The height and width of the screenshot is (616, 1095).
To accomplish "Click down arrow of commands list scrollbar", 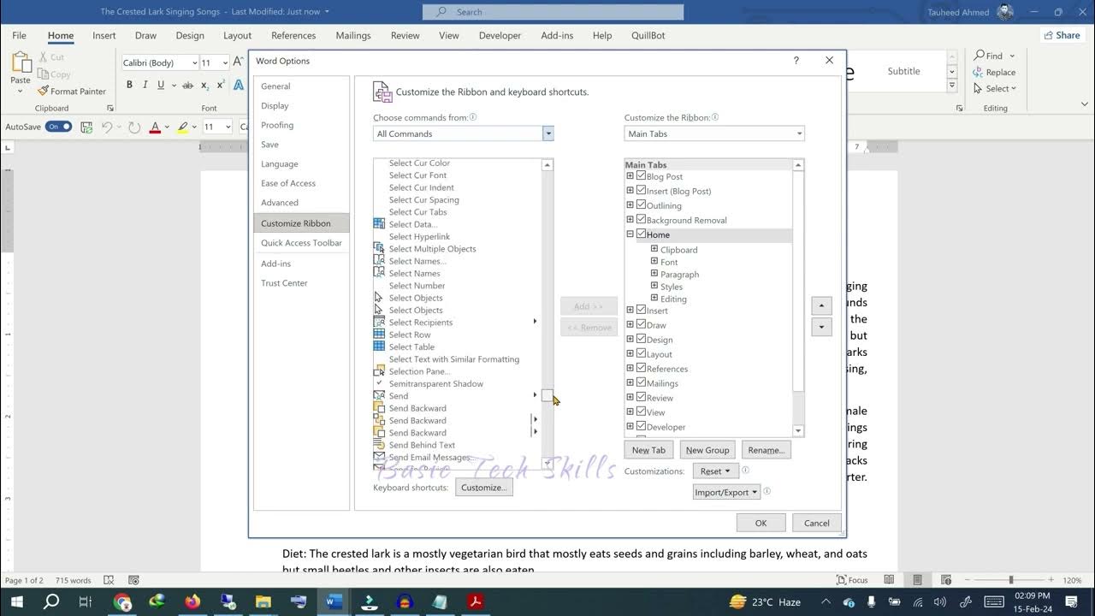I will (547, 463).
